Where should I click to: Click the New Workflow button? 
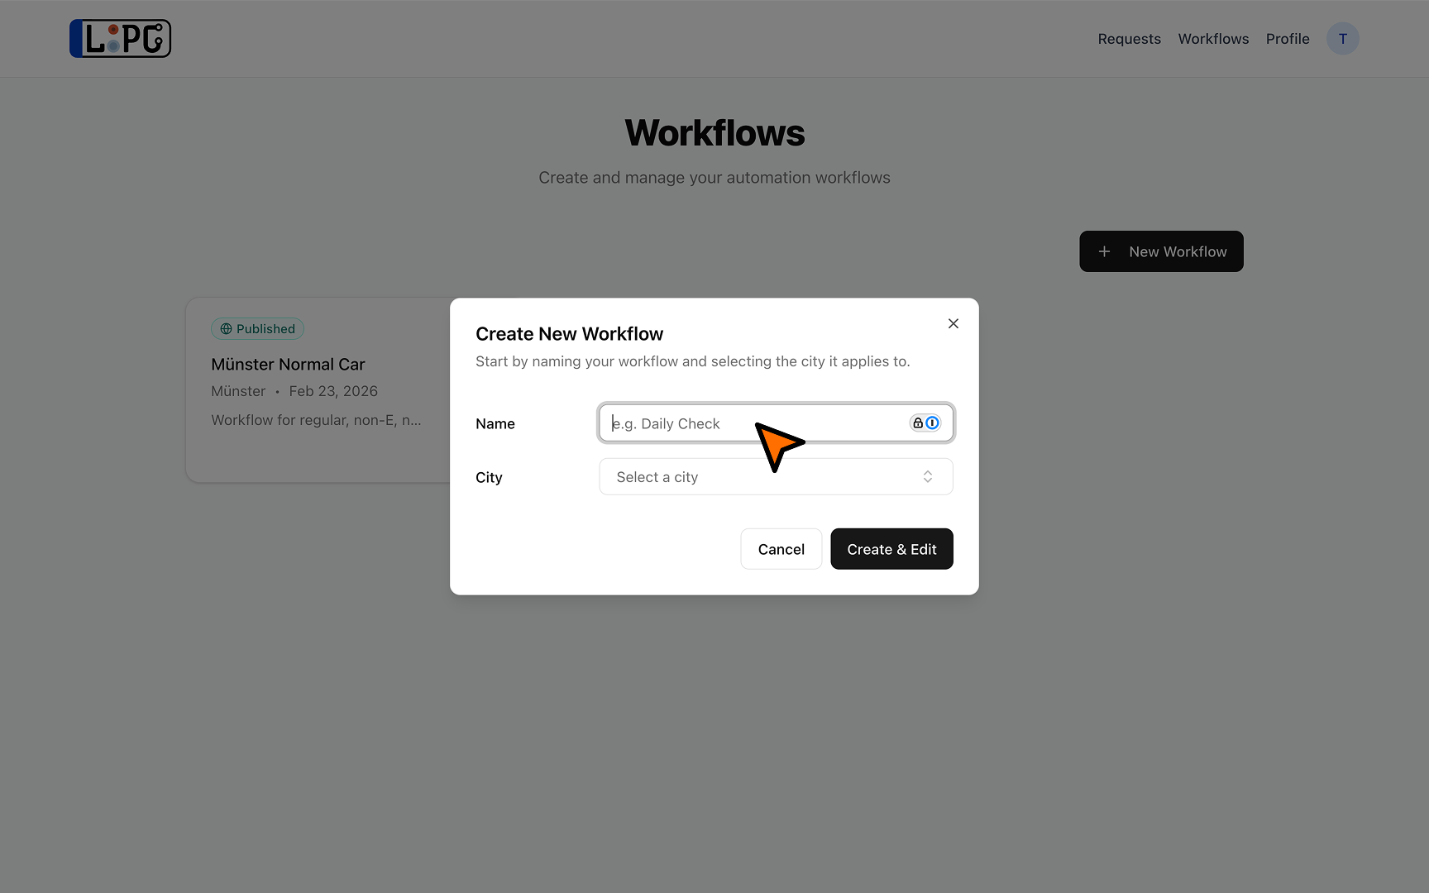(1161, 251)
